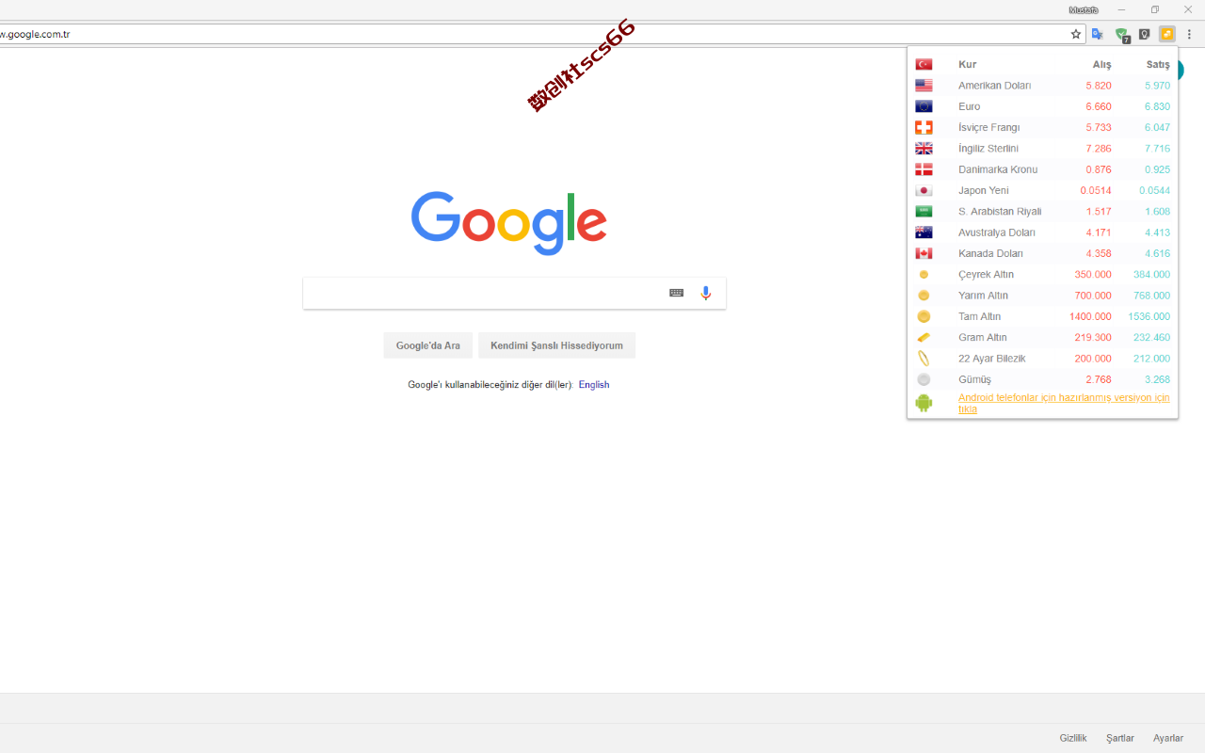This screenshot has width=1205, height=753.
Task: Click the Mustafa profile name in title bar
Action: tap(1084, 9)
